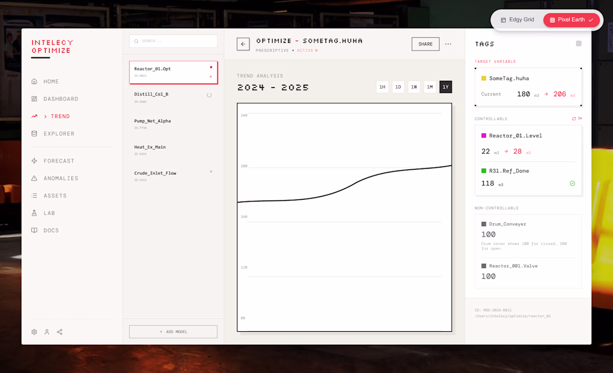Image resolution: width=613 pixels, height=373 pixels.
Task: Open settings with the gear icon
Action: [35, 332]
